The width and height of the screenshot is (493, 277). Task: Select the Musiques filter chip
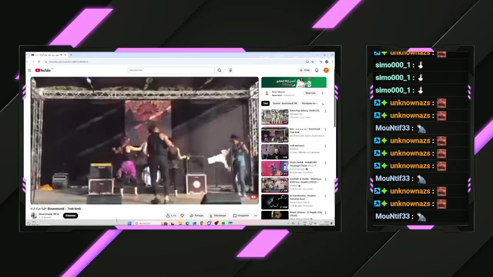click(310, 103)
